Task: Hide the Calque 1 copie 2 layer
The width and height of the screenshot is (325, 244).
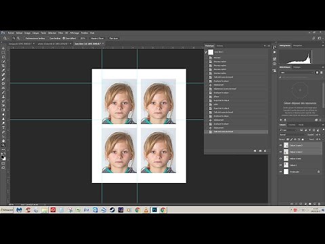Action: [281, 152]
